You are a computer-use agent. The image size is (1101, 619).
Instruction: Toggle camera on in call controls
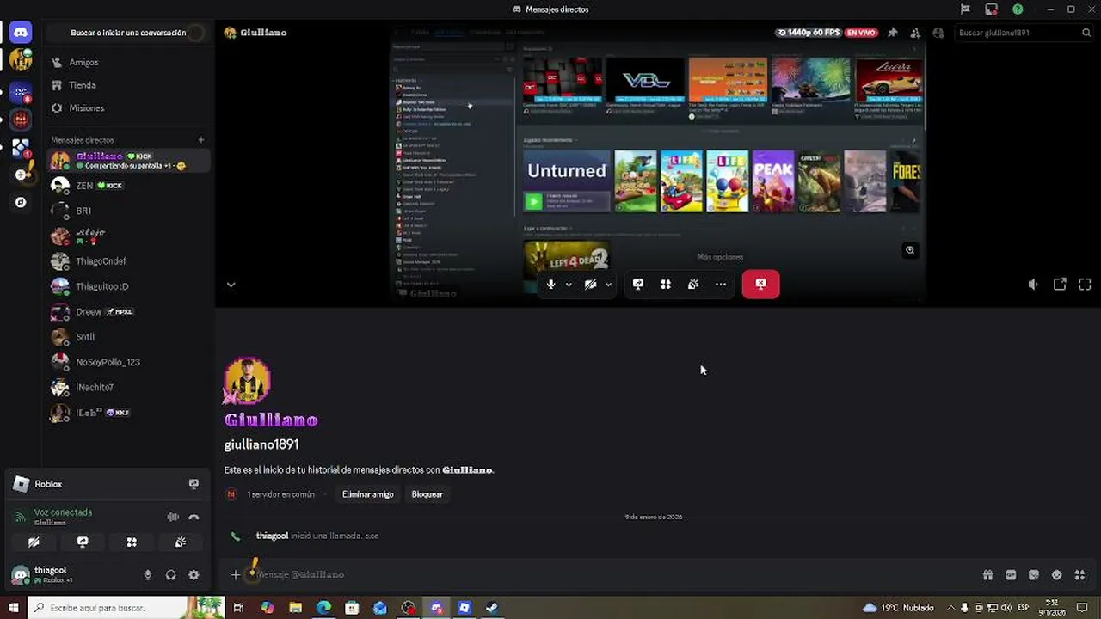pos(590,285)
